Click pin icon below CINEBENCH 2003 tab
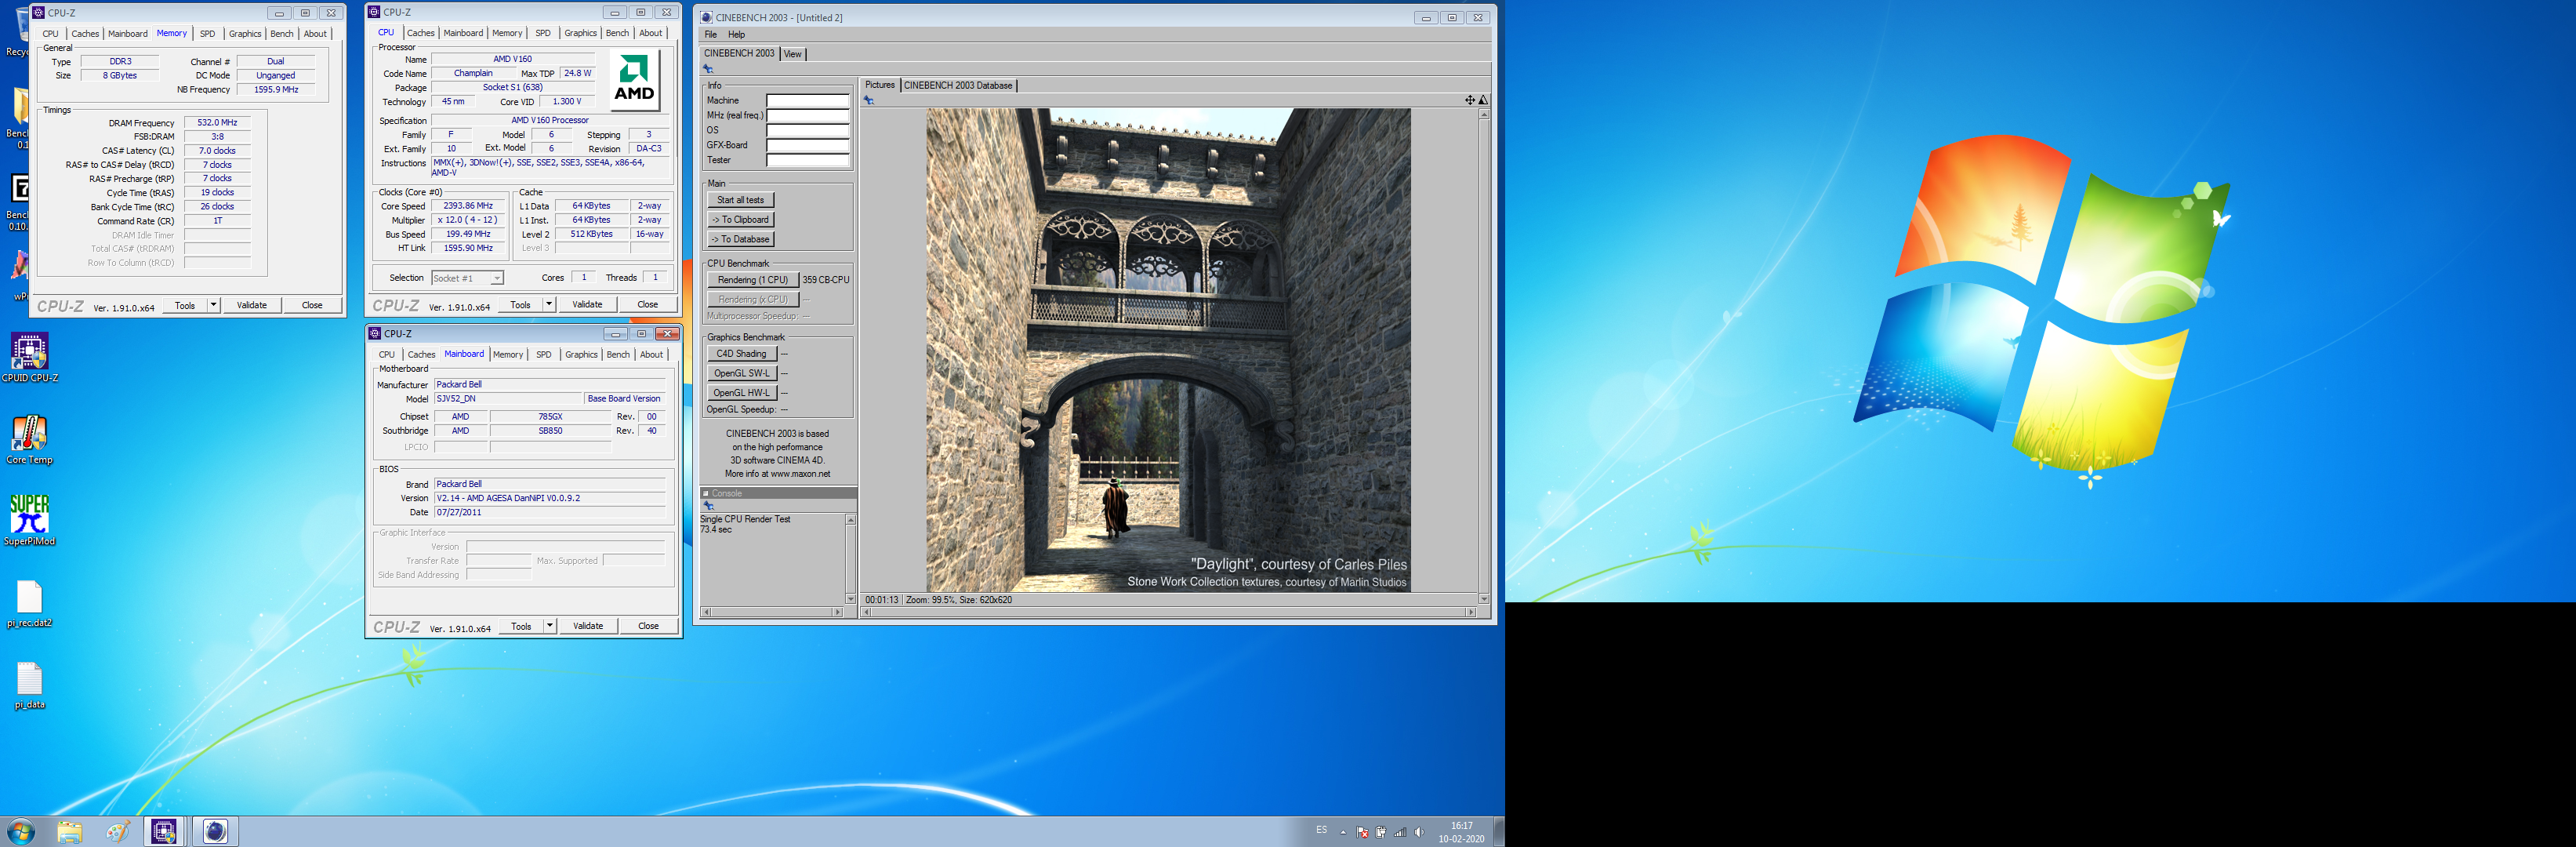 point(708,69)
